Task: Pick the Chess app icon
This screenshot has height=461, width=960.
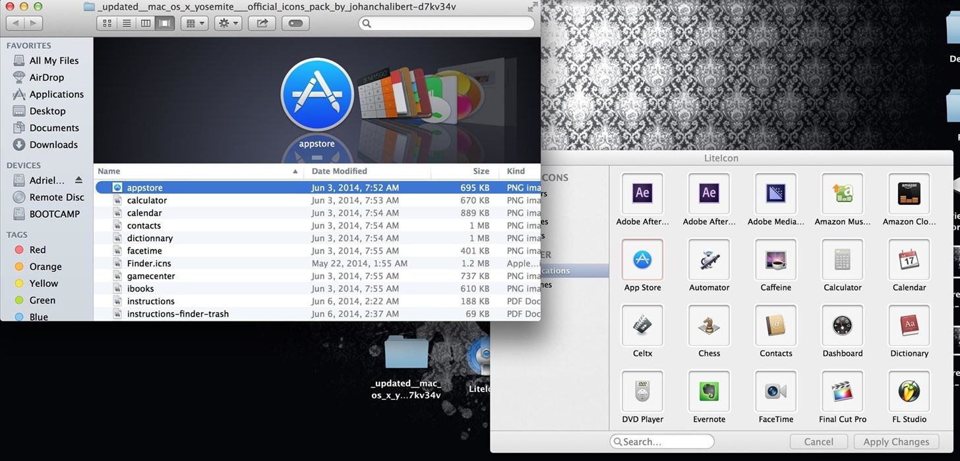Action: coord(709,326)
